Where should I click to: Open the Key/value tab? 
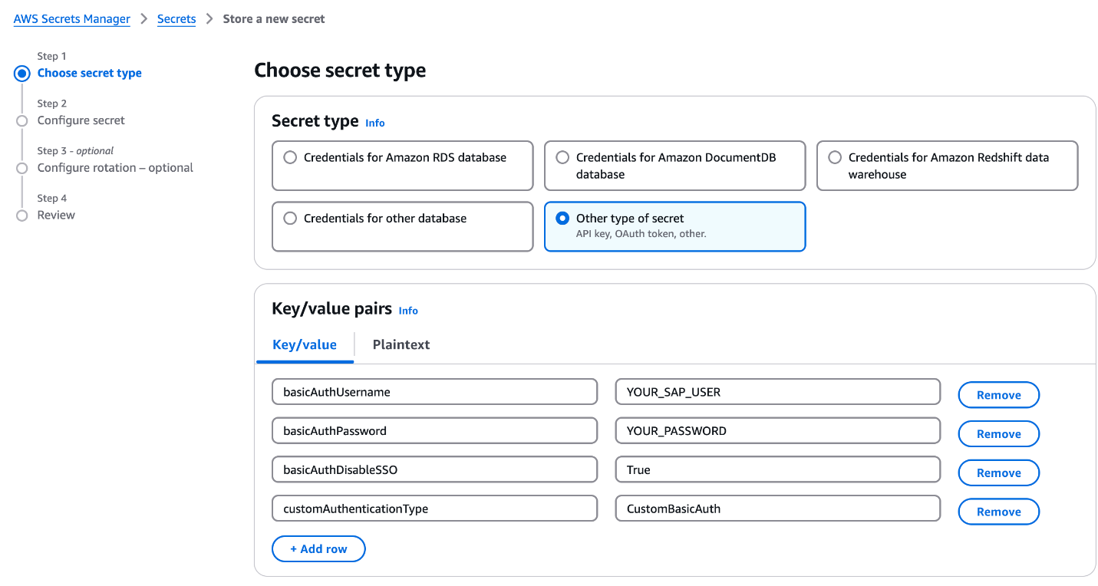(305, 344)
